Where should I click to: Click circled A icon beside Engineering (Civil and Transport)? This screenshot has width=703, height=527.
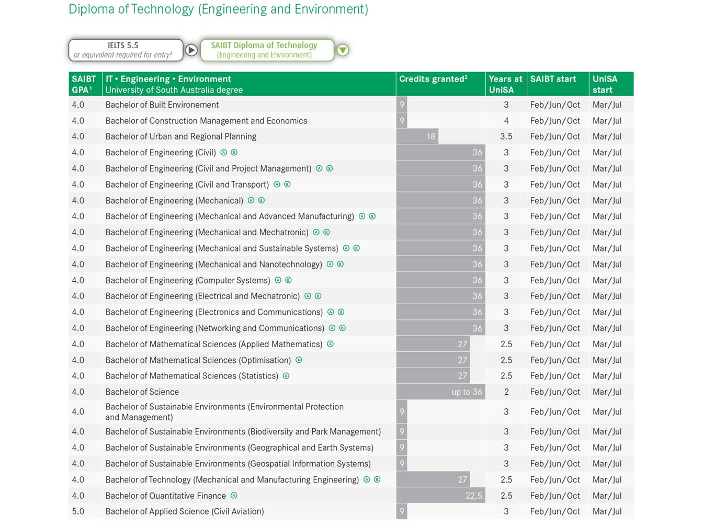(277, 185)
